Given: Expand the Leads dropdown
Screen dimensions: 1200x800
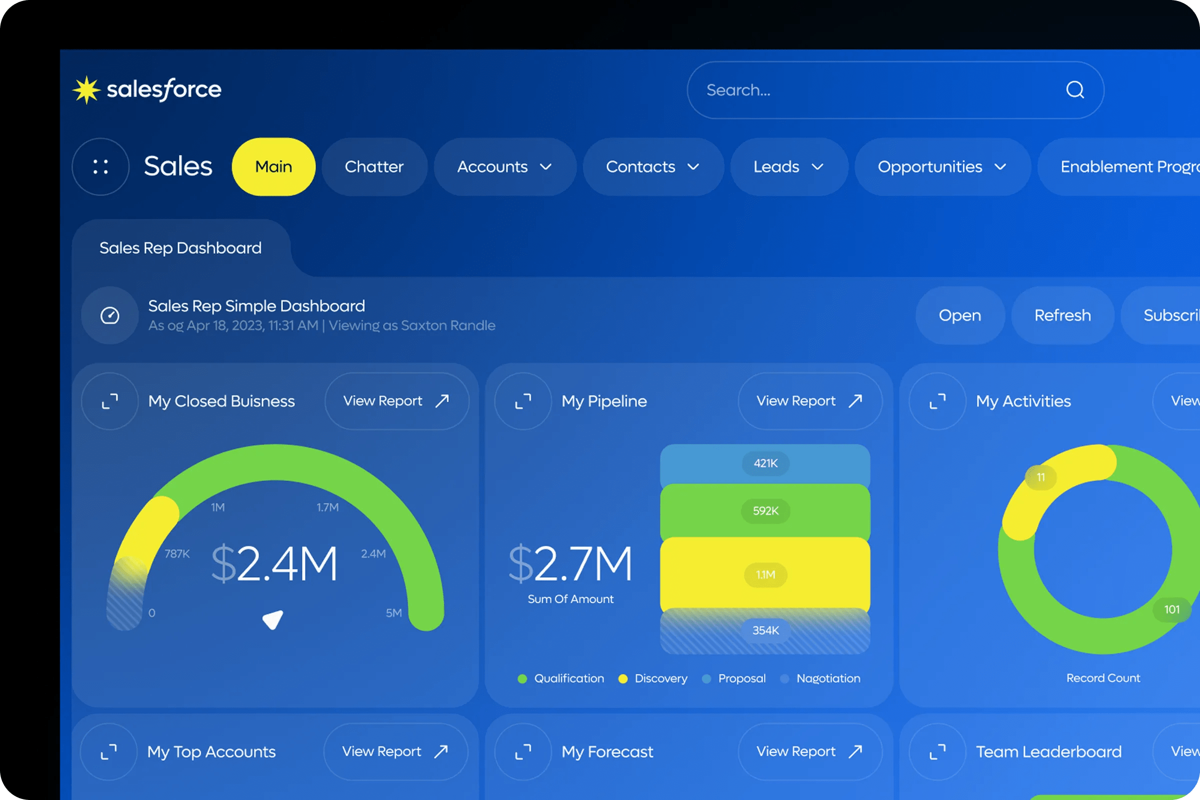Looking at the screenshot, I should point(817,167).
